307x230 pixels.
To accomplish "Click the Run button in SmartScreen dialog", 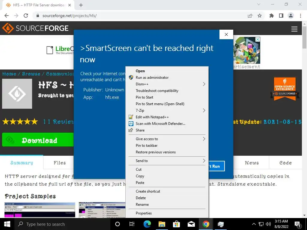I will point(216,166).
